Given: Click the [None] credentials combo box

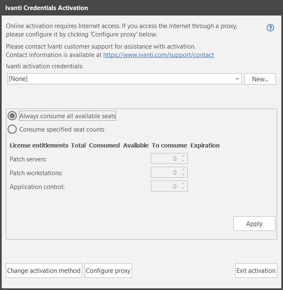Looking at the screenshot, I should point(125,79).
